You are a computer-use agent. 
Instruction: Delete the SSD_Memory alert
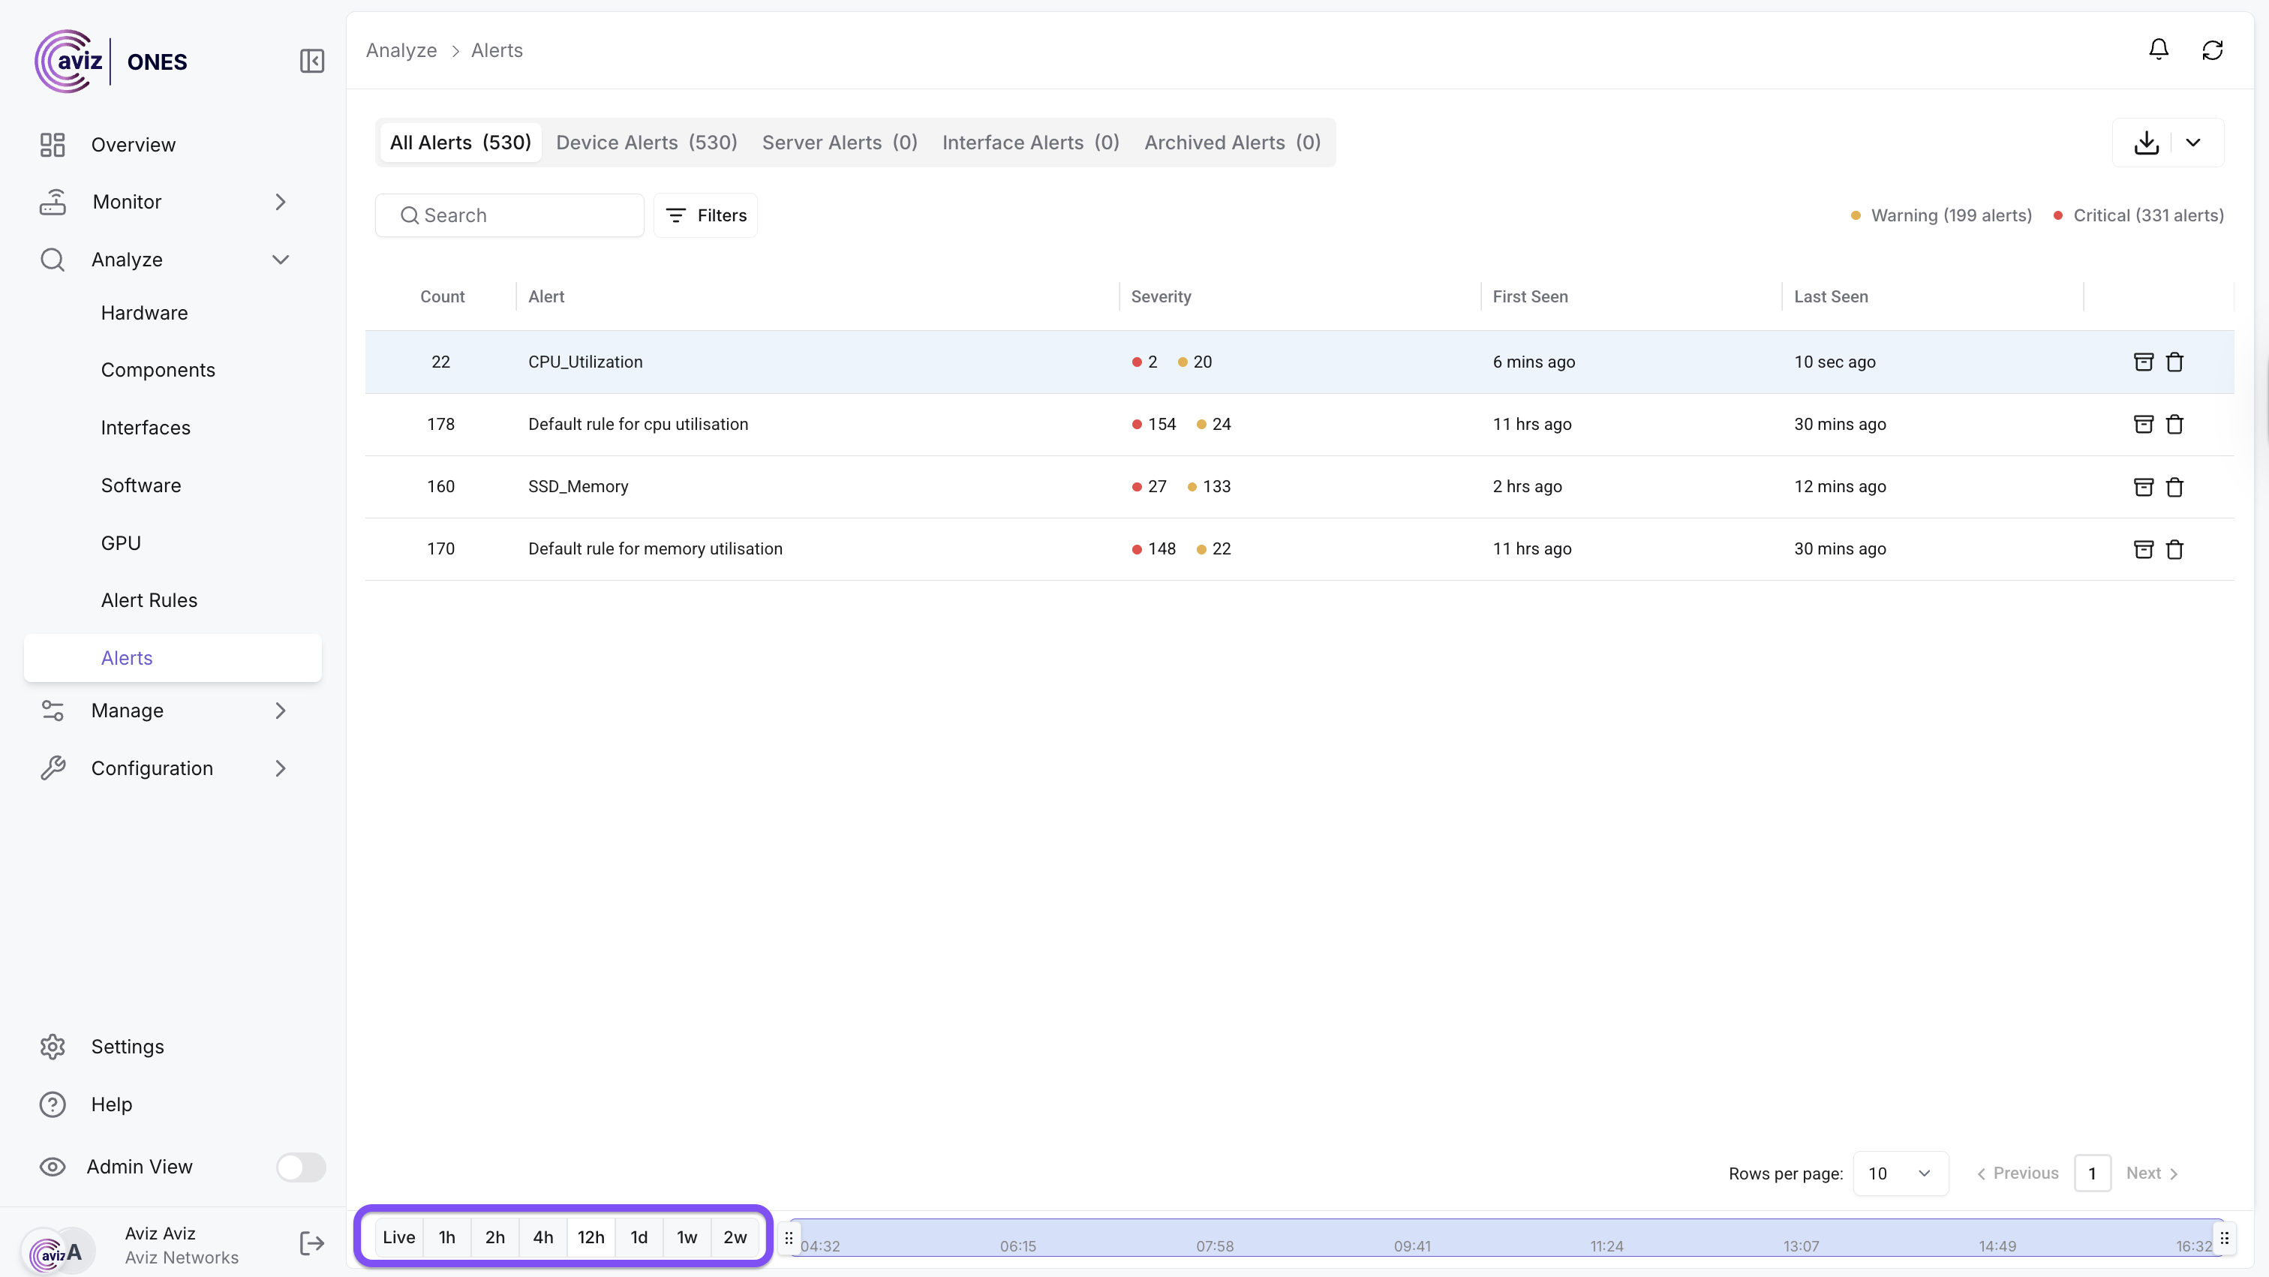click(2174, 487)
